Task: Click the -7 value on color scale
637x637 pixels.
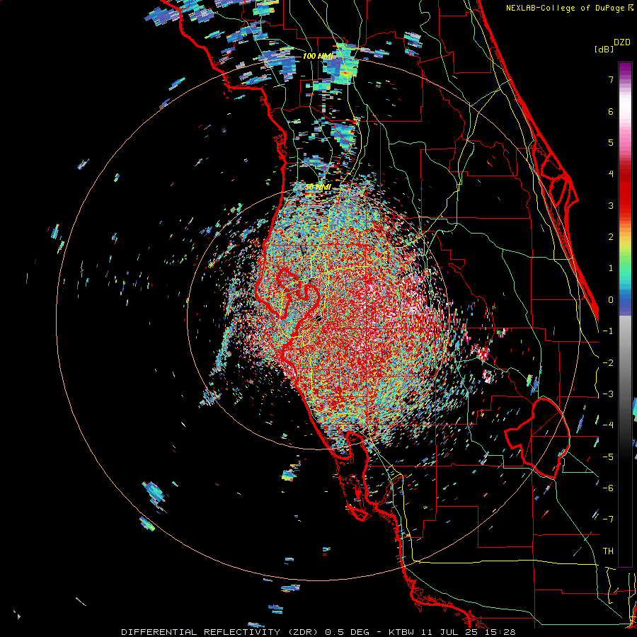Action: pyautogui.click(x=608, y=520)
